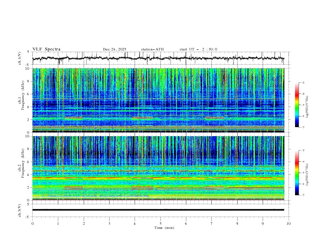Click the "7" tick on the Time axis
325x251 pixels.
coord(212,224)
